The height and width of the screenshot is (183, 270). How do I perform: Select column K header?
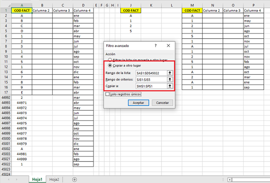[151, 5]
